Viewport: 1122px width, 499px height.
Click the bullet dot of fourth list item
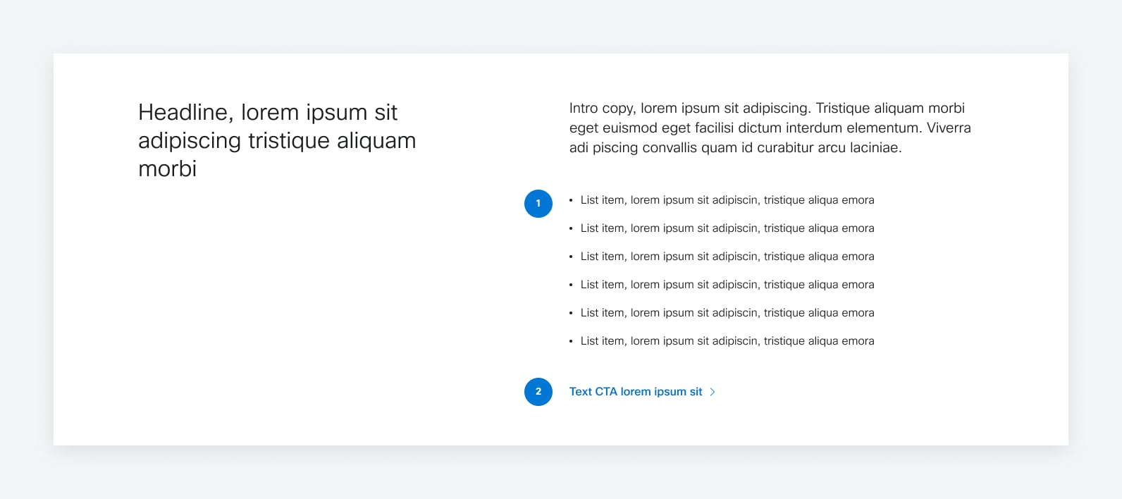(571, 285)
